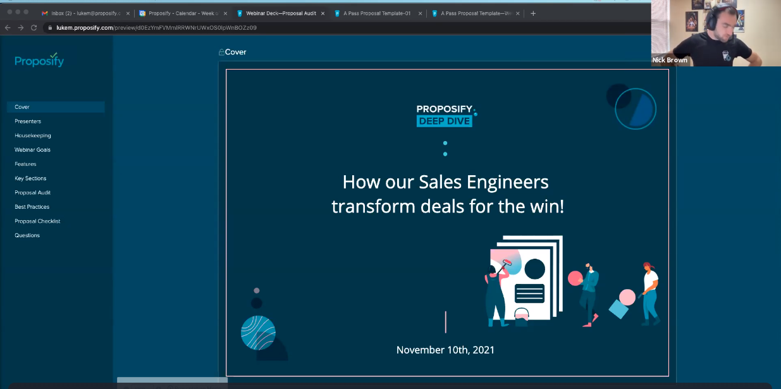Click the Proposify Deep Dive logo on slide
This screenshot has width=781, height=389.
pos(446,115)
